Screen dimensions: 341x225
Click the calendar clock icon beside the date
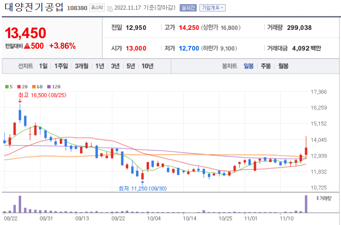(110, 9)
